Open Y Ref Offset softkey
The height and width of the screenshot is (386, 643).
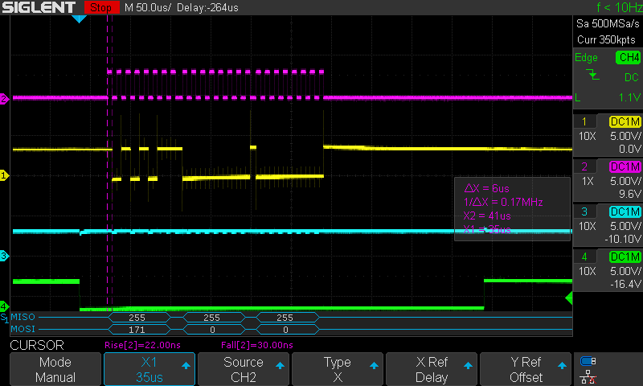coord(526,369)
